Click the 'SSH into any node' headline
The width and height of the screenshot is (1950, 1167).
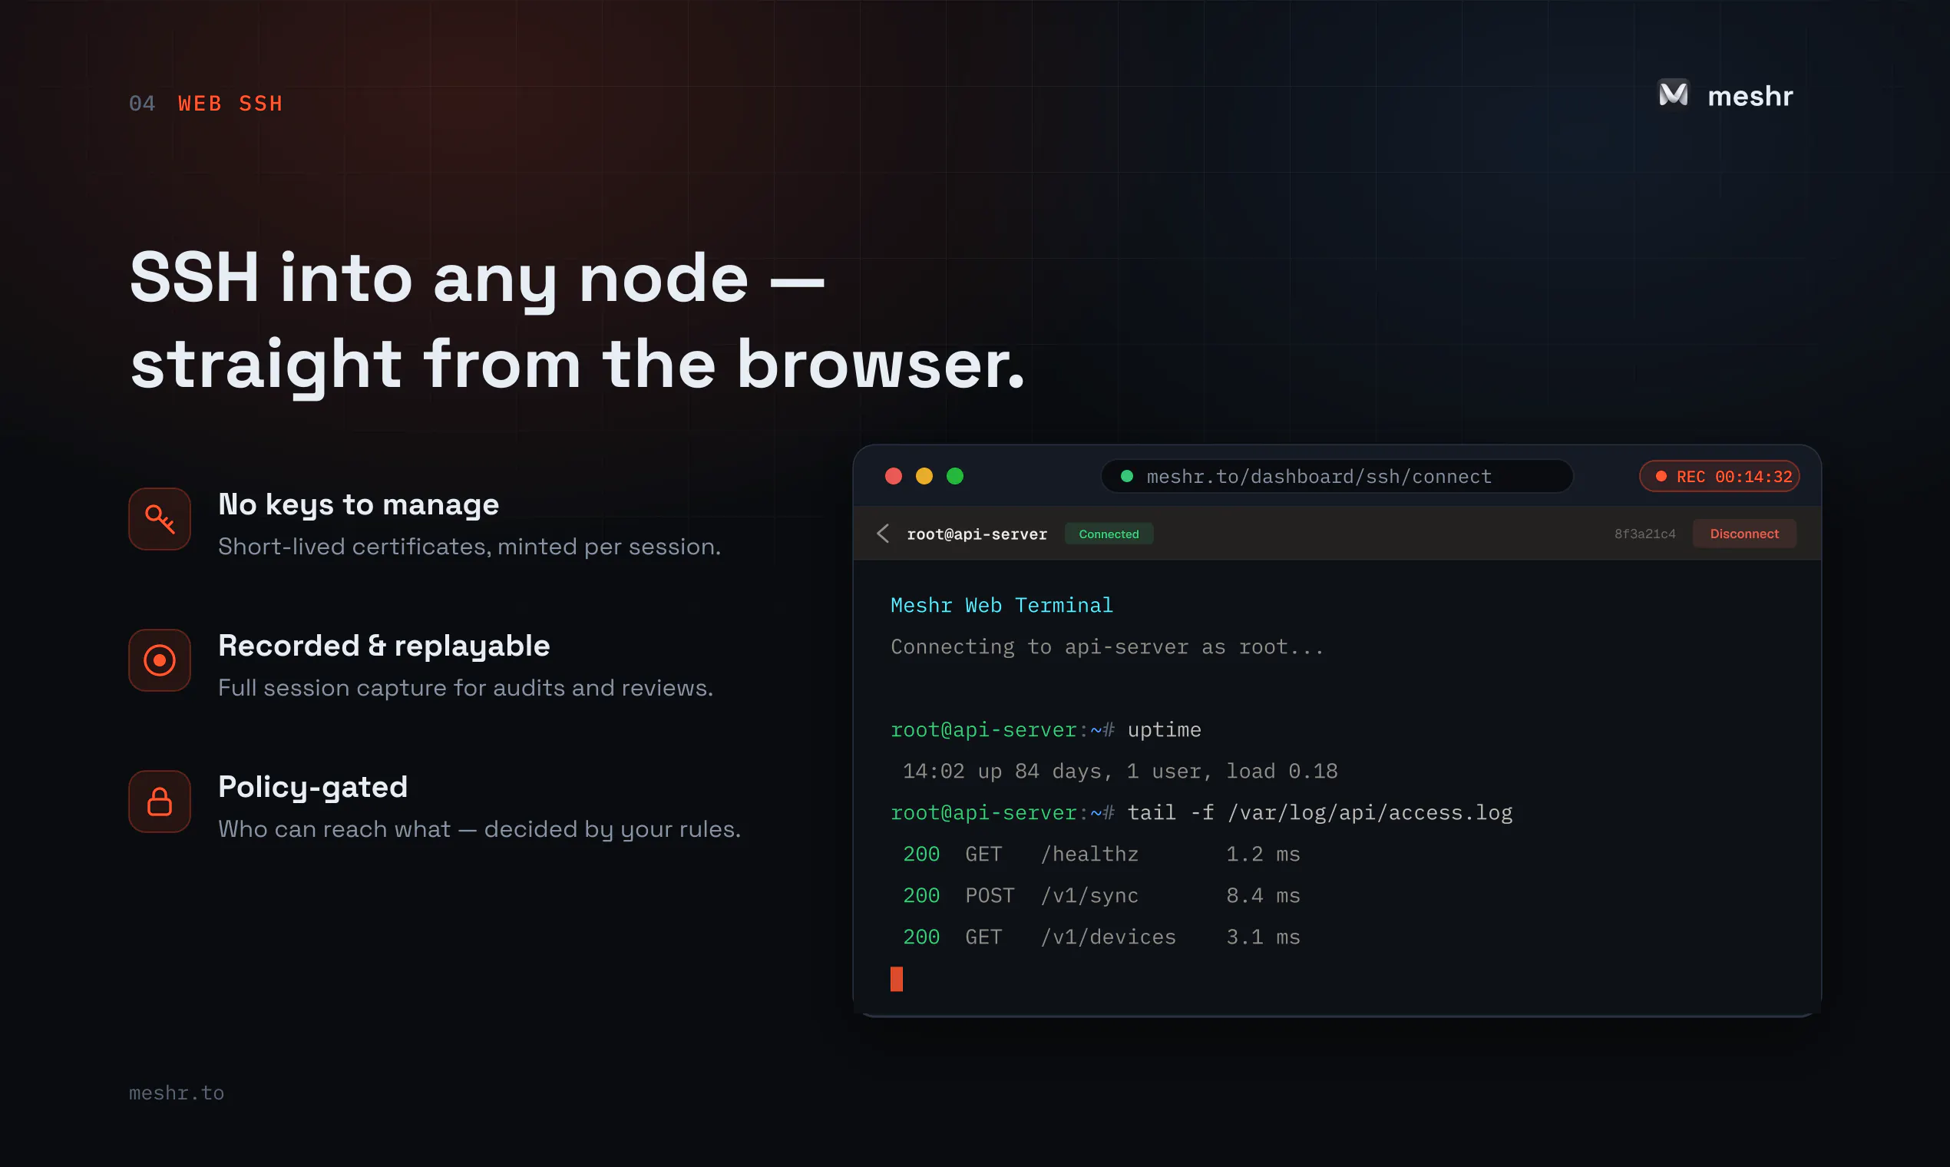477,280
